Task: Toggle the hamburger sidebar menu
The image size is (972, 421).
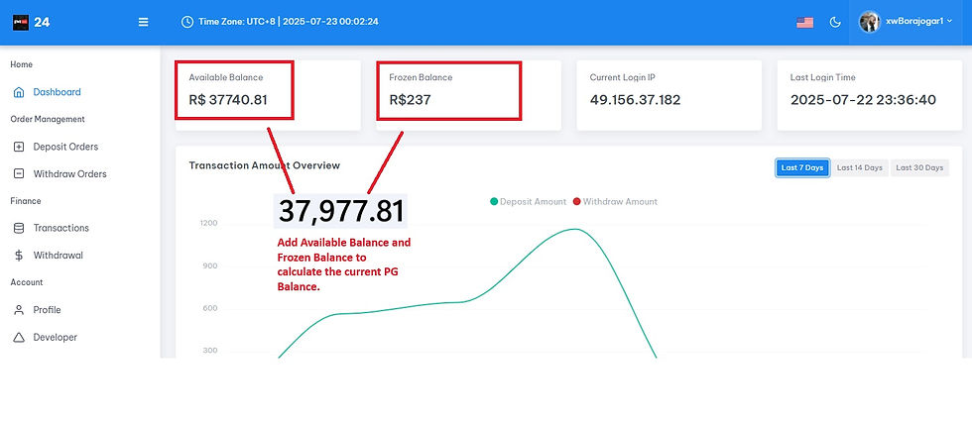Action: point(143,22)
